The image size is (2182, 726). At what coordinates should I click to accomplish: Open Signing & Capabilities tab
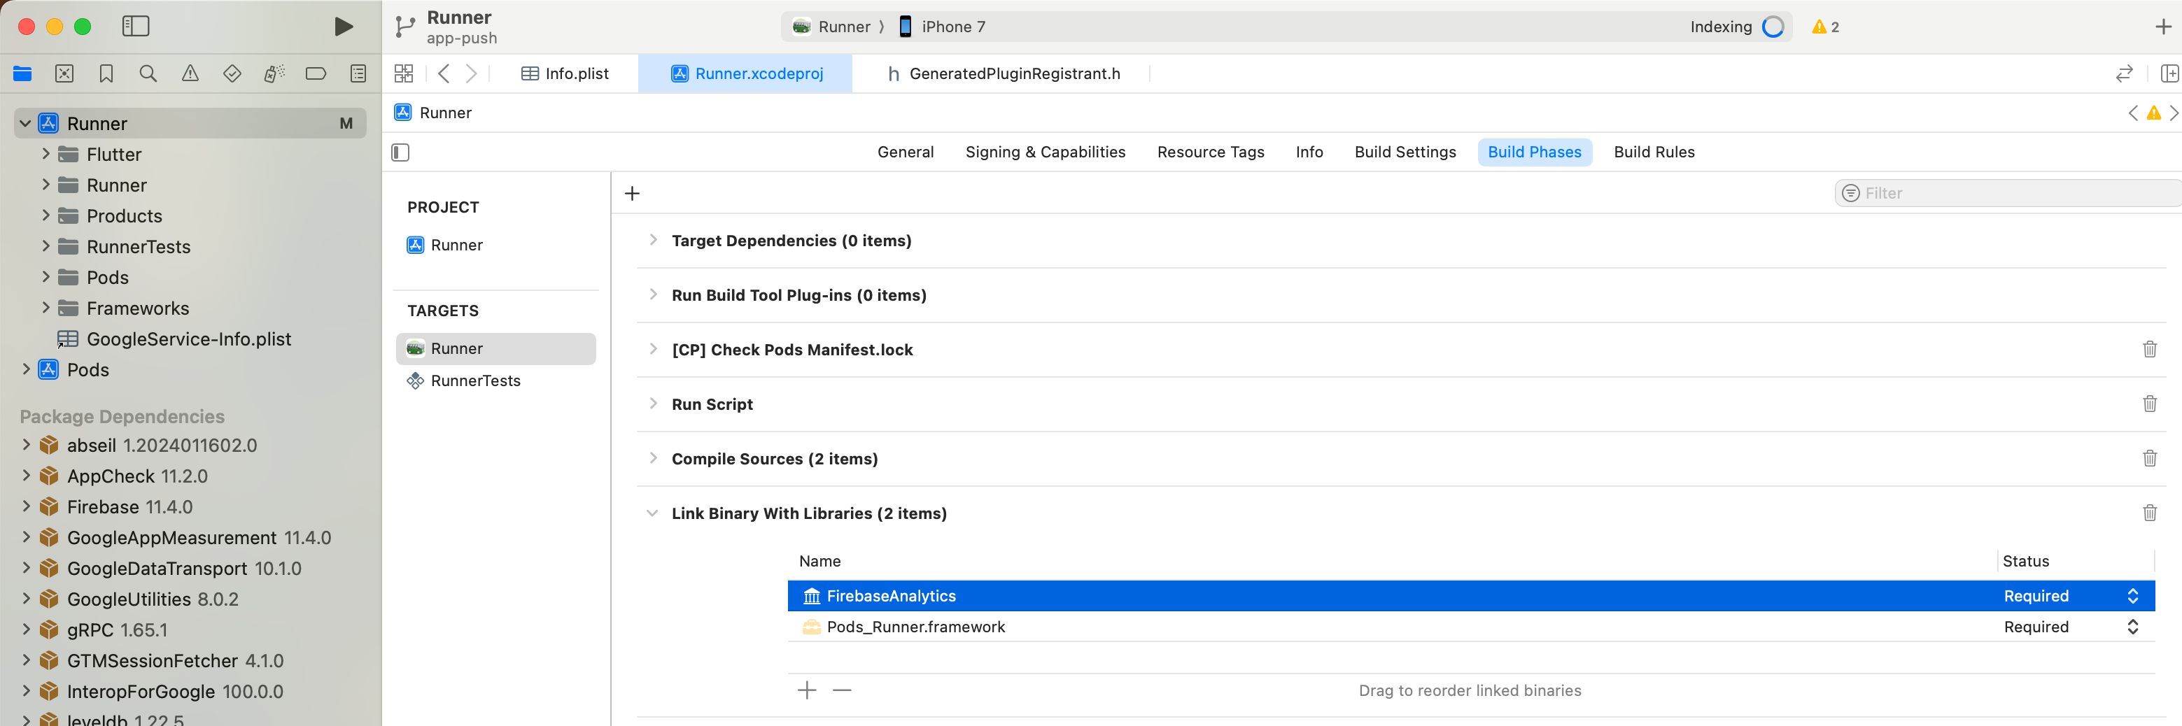[x=1046, y=152]
